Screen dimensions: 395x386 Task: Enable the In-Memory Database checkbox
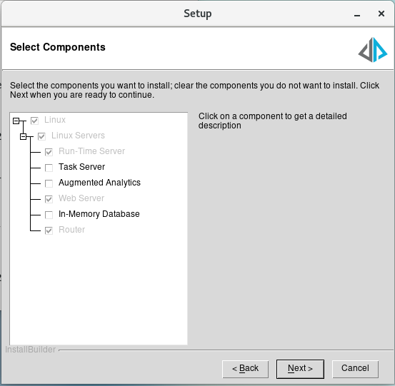click(x=49, y=215)
